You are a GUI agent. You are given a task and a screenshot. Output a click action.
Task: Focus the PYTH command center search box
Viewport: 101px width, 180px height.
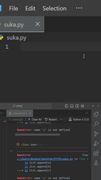coord(26,106)
